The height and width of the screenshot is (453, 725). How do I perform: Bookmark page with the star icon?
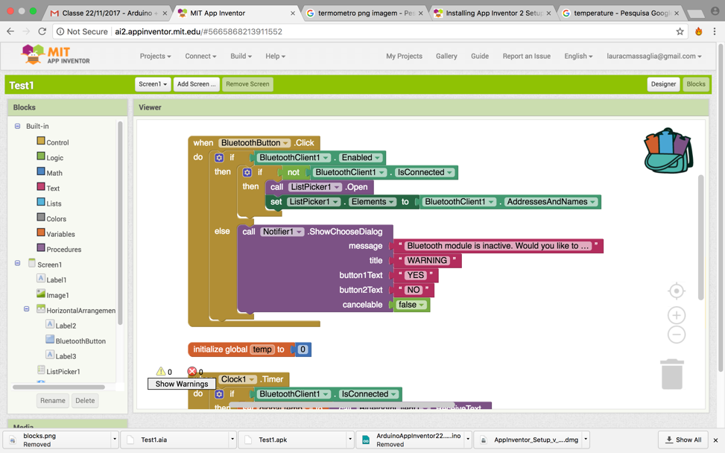pyautogui.click(x=680, y=31)
